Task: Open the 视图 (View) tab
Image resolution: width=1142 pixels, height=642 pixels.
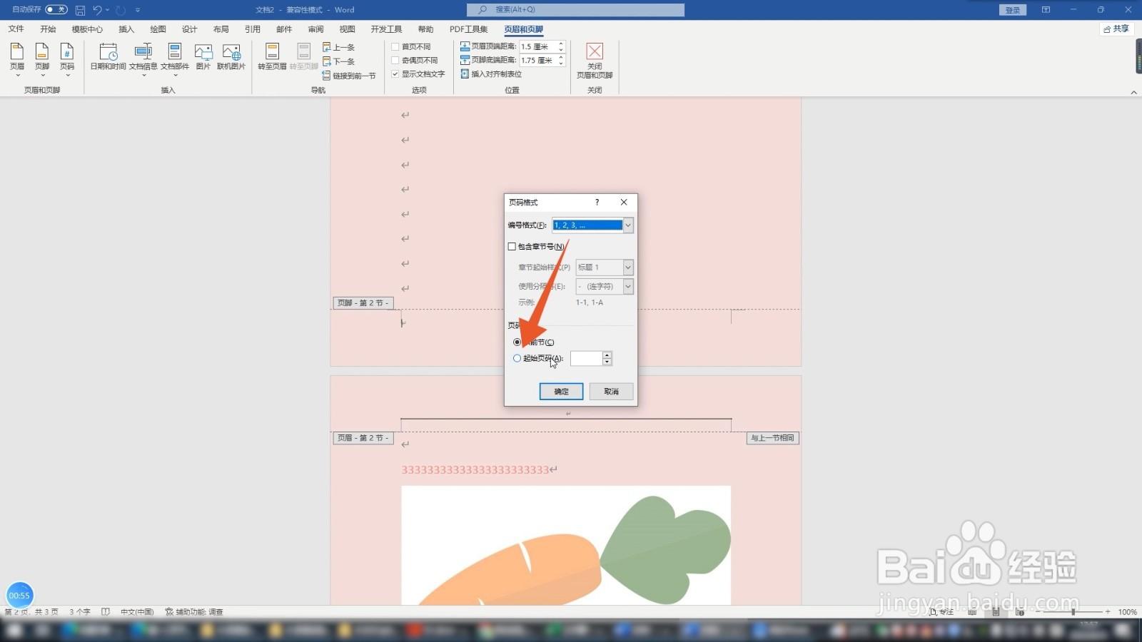Action: 348,29
